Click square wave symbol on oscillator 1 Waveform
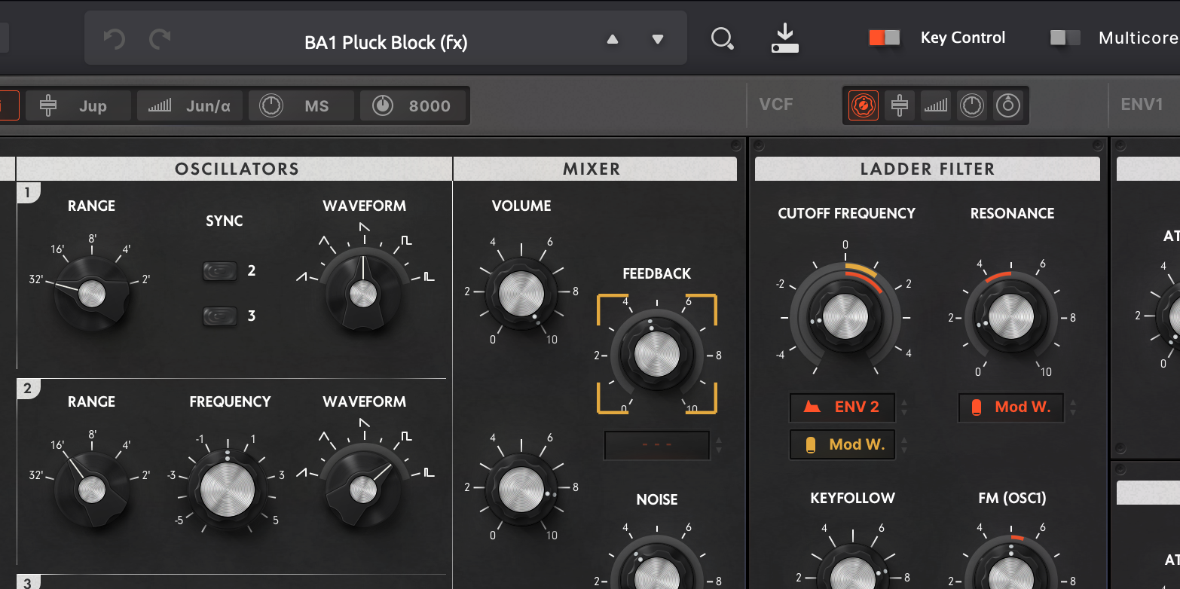This screenshot has width=1180, height=589. pos(406,240)
